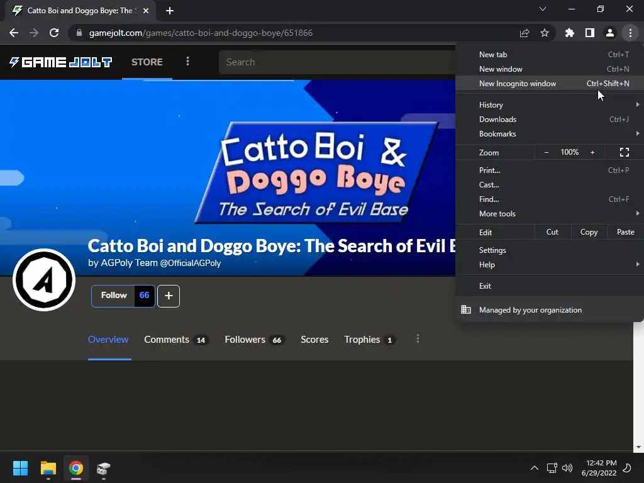Switch to the Overview tab
The width and height of the screenshot is (644, 483).
tap(108, 340)
